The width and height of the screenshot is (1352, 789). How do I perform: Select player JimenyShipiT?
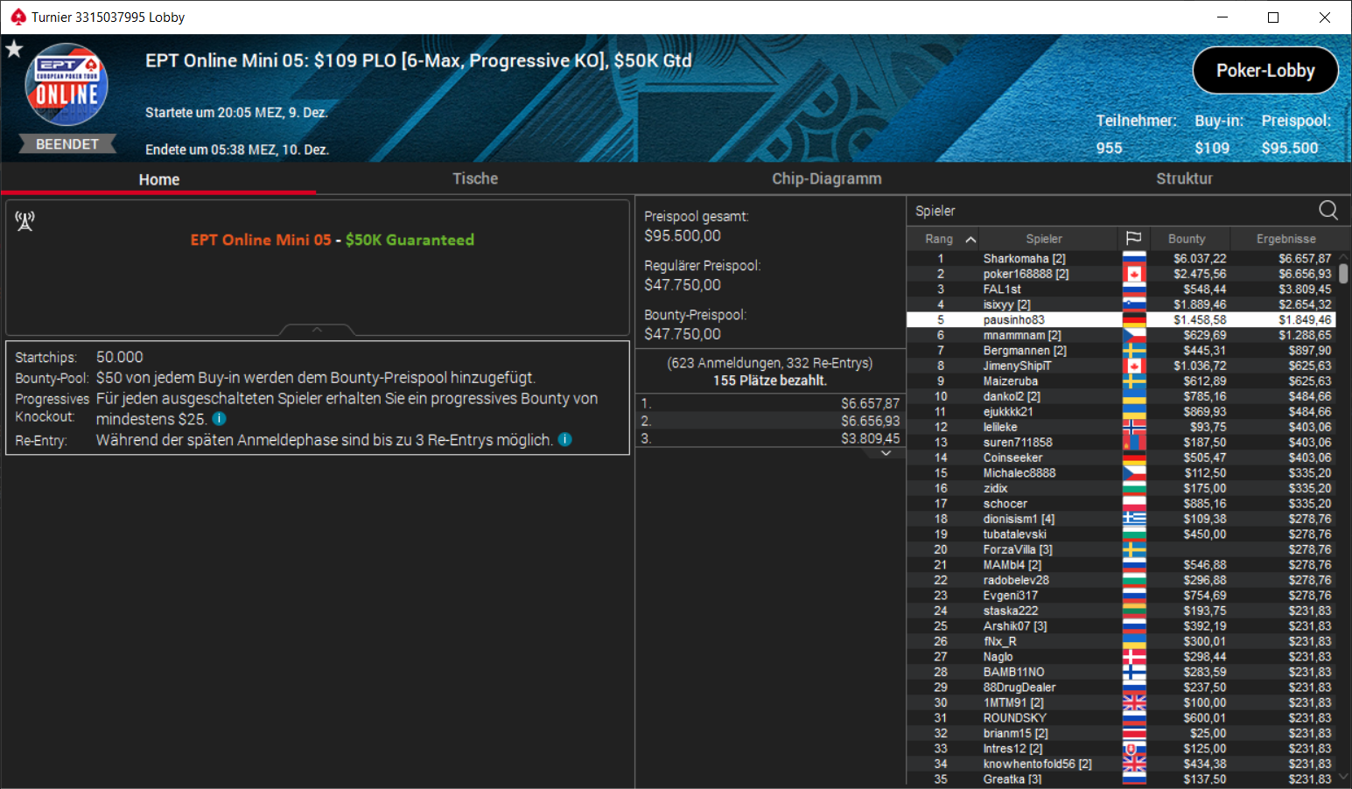(1121, 366)
